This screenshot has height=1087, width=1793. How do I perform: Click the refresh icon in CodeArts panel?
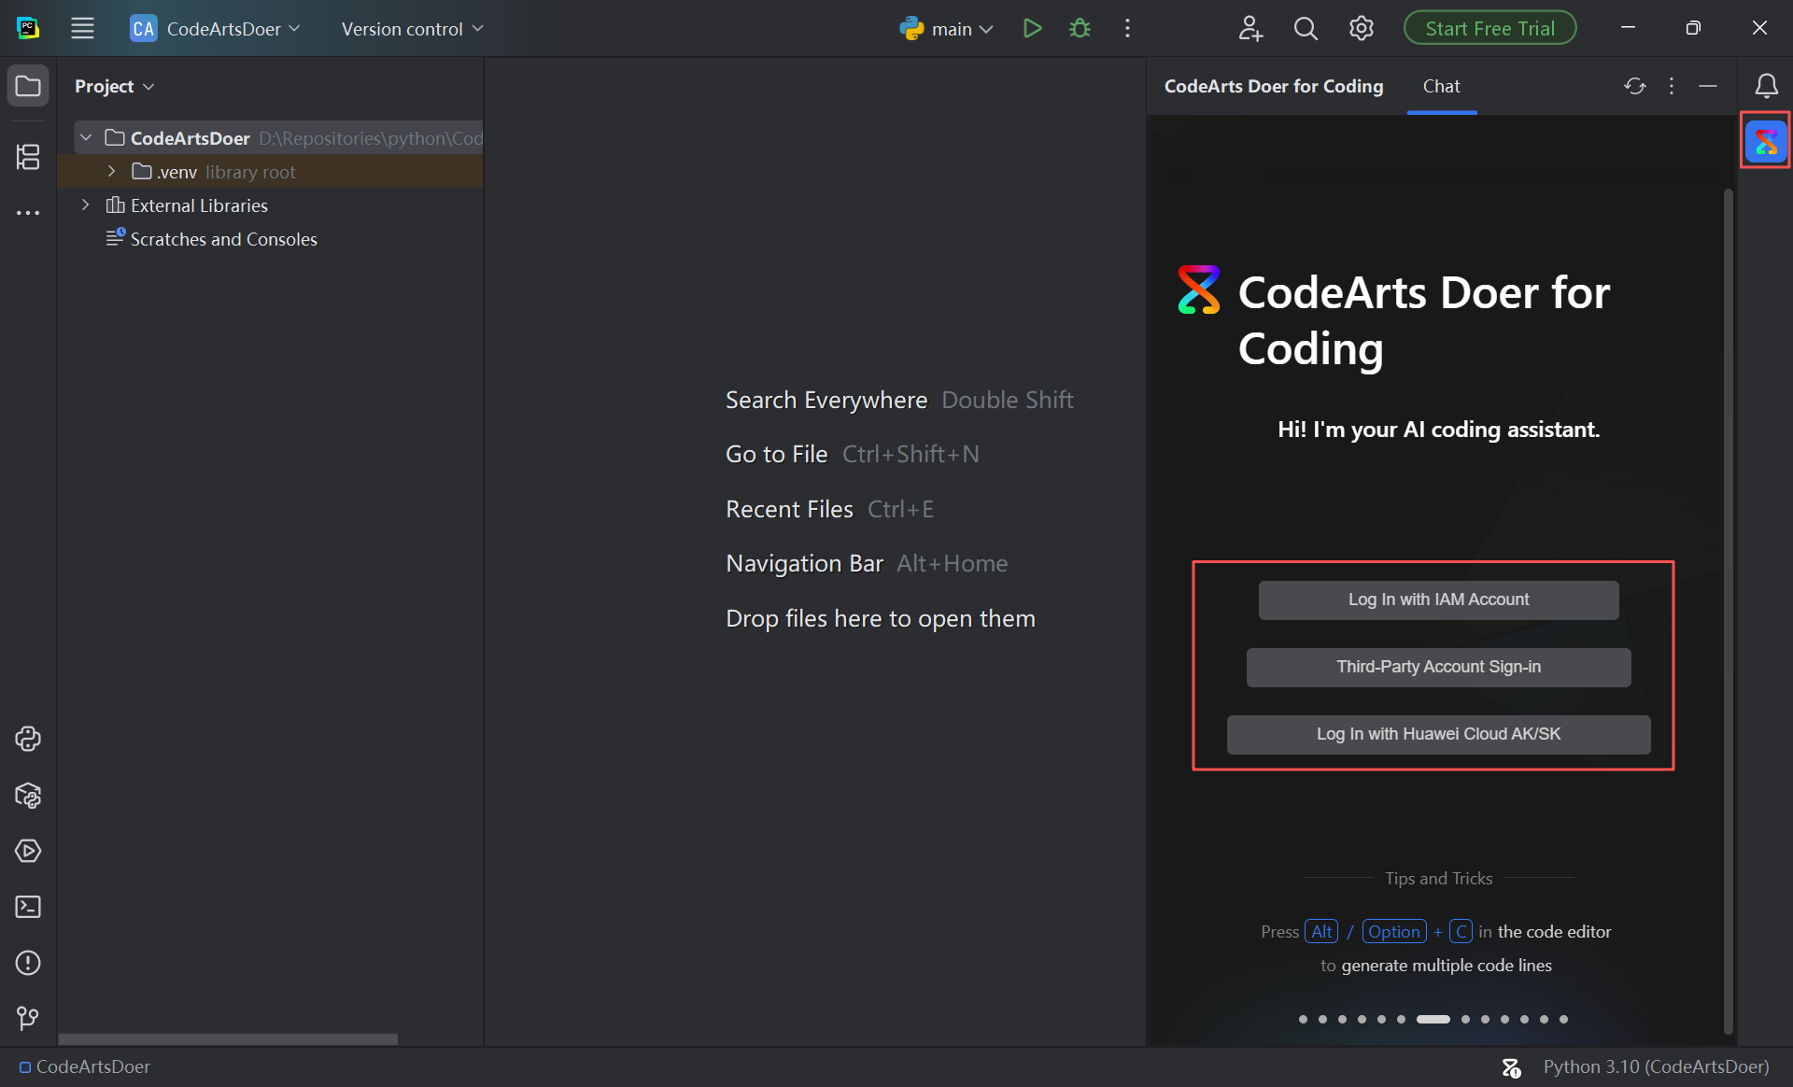[x=1634, y=86]
